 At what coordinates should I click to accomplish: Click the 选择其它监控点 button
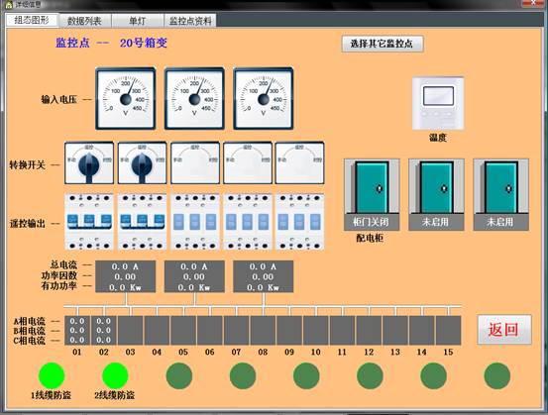383,44
